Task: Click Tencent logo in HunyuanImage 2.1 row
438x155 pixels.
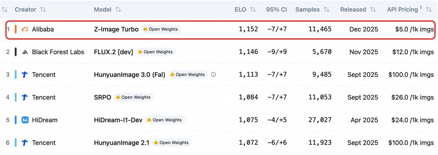Action: [25, 143]
